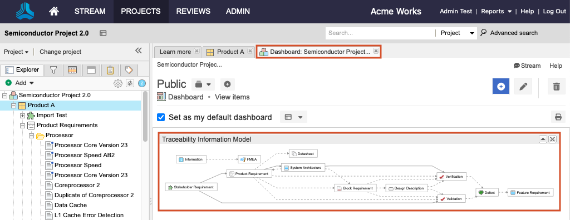This screenshot has width=570, height=220.
Task: Click the Explorer tree vertical scrollbar
Action: [145, 116]
